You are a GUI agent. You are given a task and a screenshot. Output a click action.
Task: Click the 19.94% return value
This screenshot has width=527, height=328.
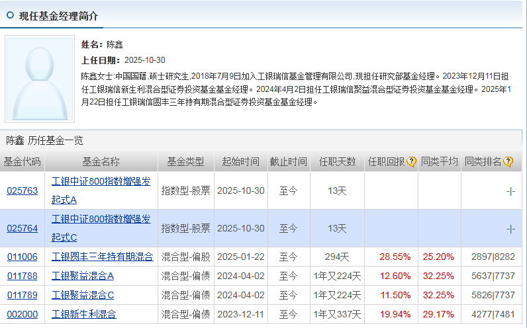395,314
